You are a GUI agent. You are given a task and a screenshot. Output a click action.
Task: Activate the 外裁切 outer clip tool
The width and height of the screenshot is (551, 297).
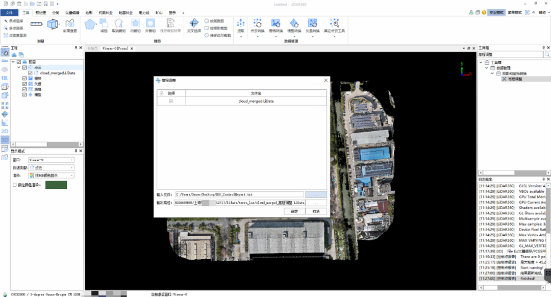point(150,26)
